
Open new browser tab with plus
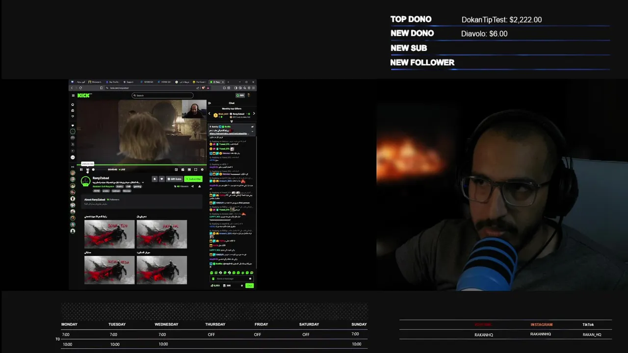[x=228, y=82]
